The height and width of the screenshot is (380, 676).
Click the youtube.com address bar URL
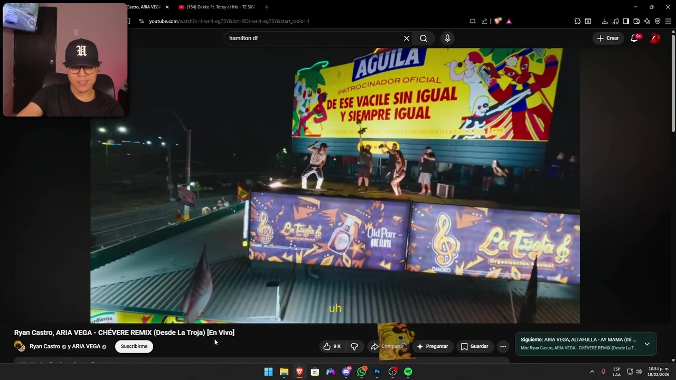(229, 21)
